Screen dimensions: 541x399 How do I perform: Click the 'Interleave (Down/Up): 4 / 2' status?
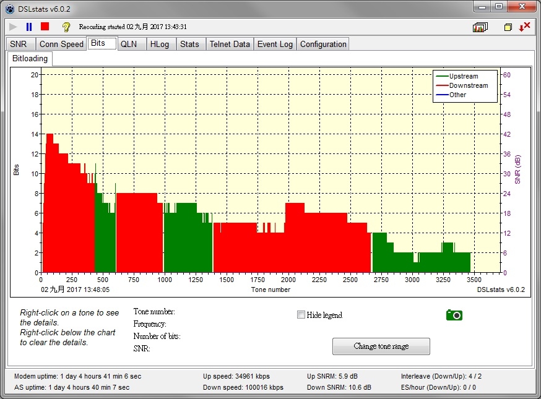point(441,376)
